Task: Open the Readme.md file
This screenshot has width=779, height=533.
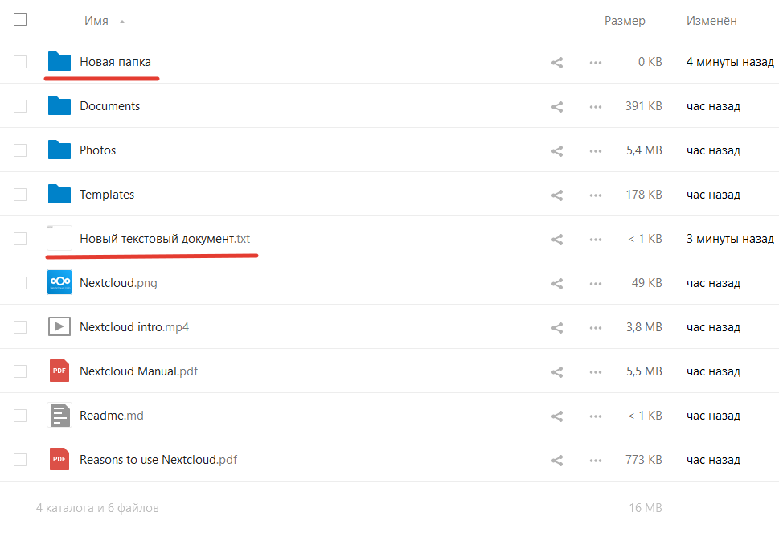Action: coord(111,416)
